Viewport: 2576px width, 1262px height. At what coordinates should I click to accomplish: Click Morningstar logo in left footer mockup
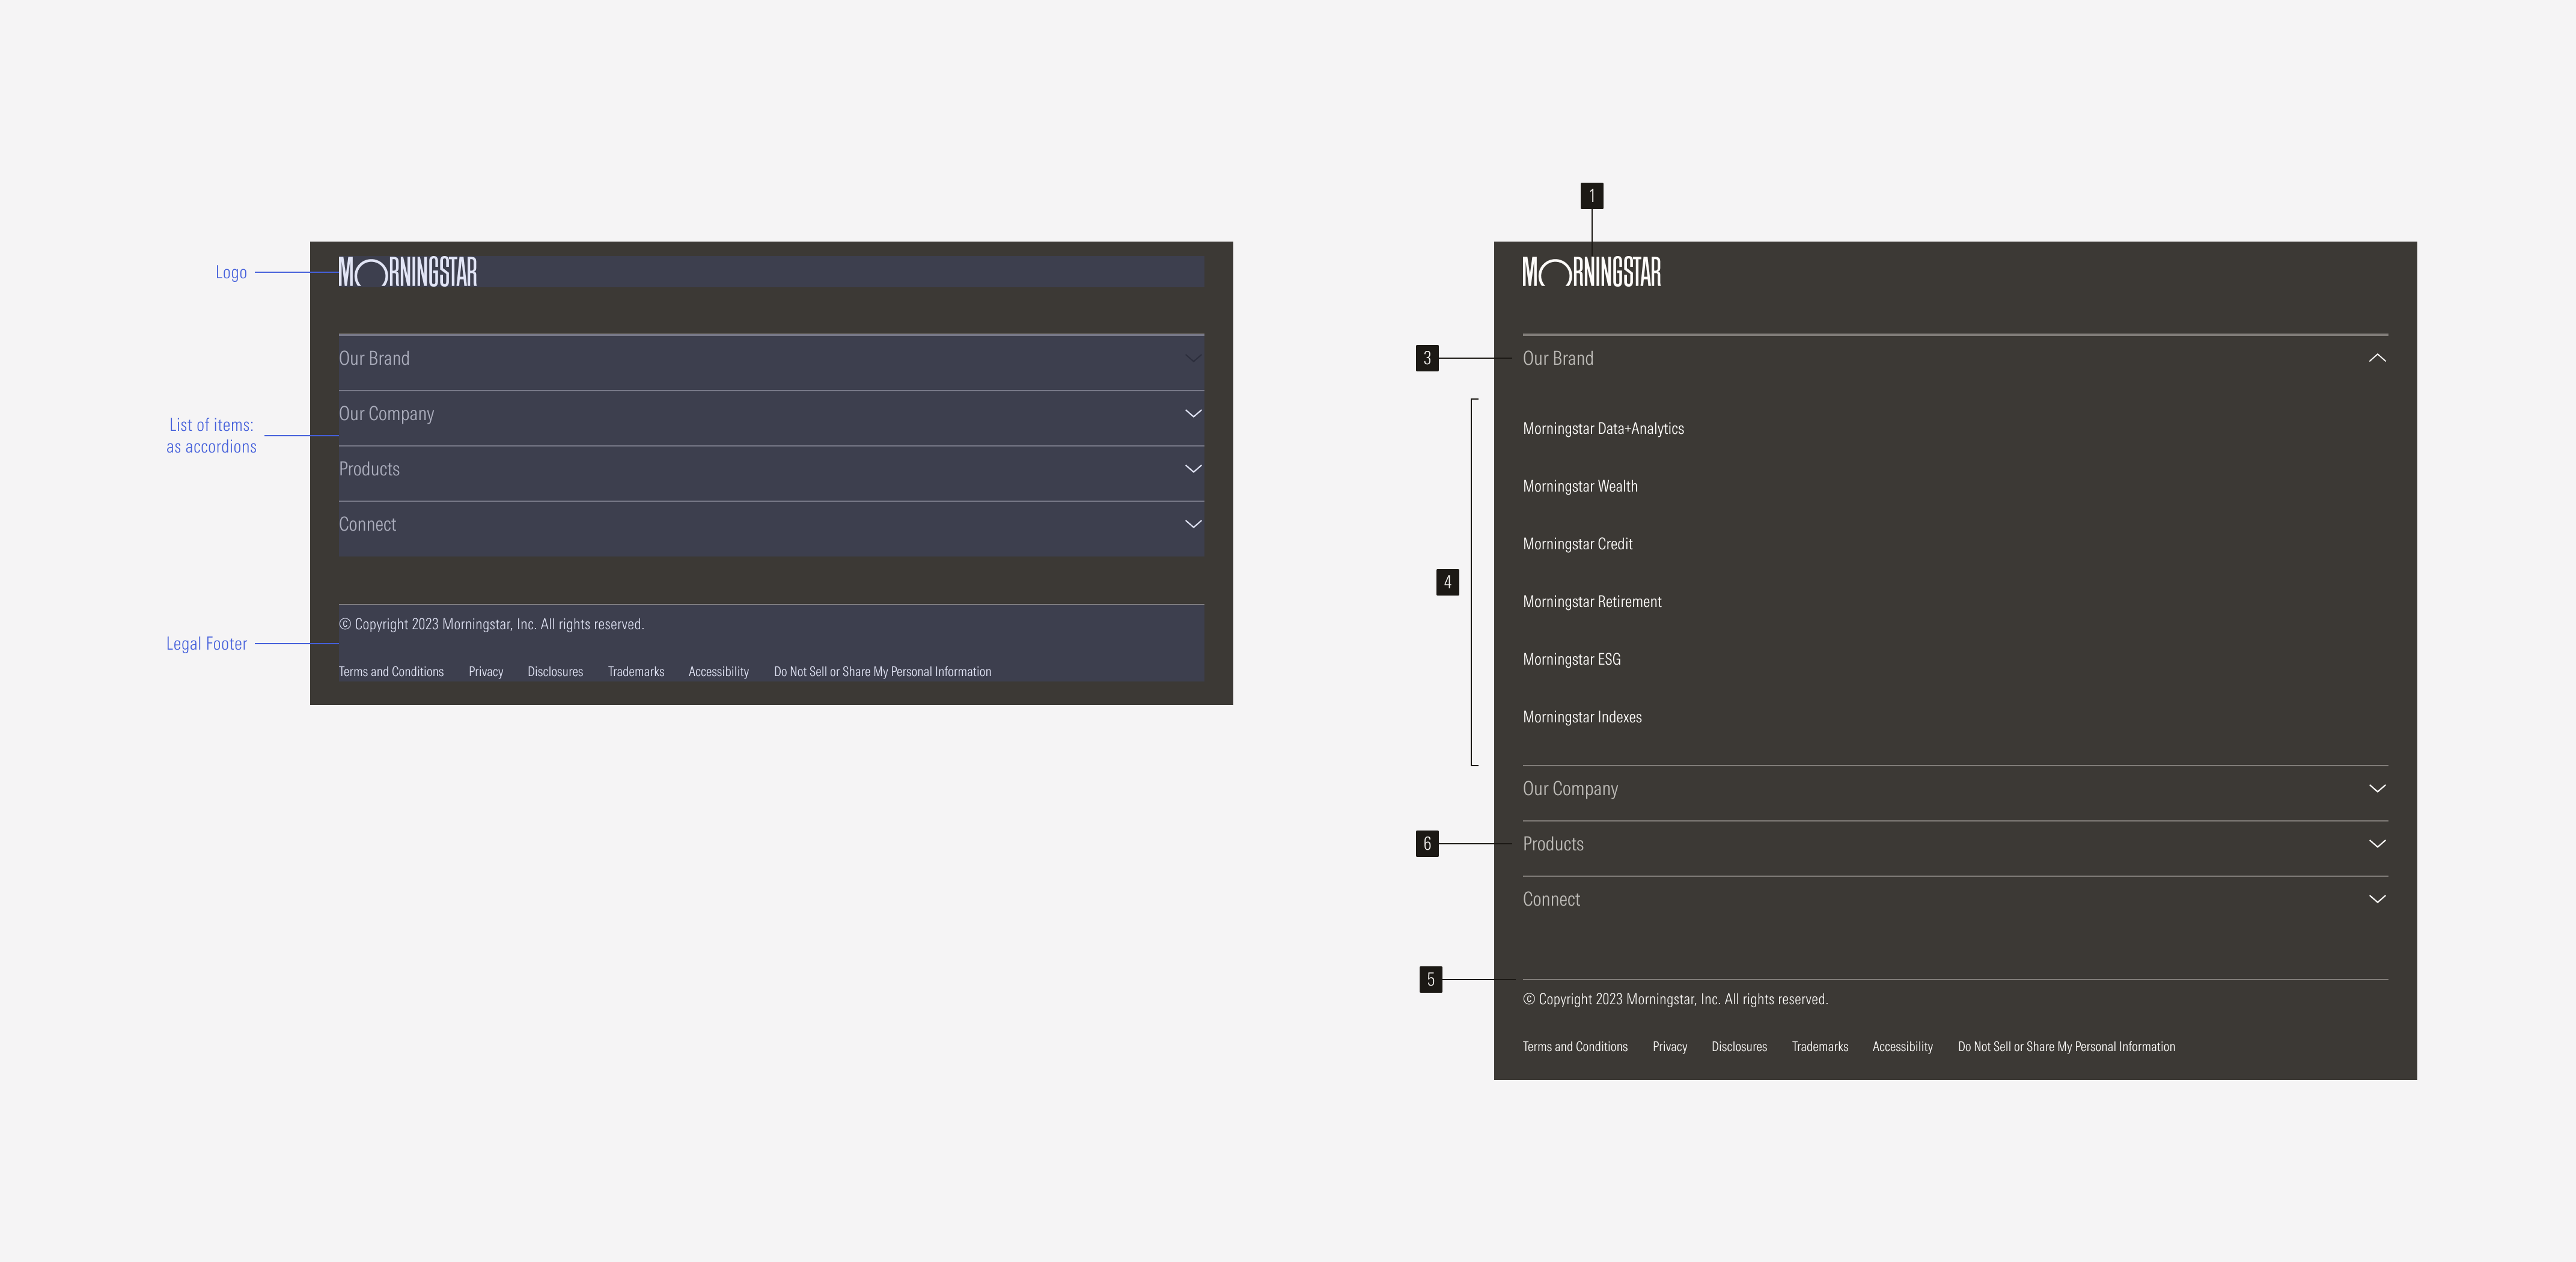click(408, 272)
